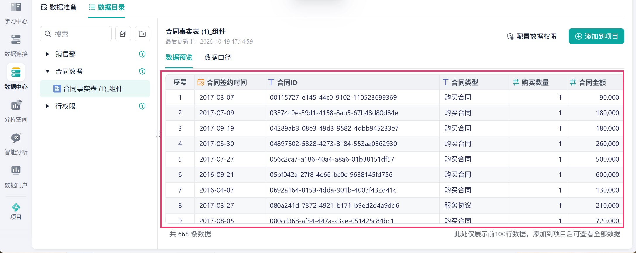The width and height of the screenshot is (636, 253).
Task: Click the multi-select icon beside search box
Action: tap(123, 34)
